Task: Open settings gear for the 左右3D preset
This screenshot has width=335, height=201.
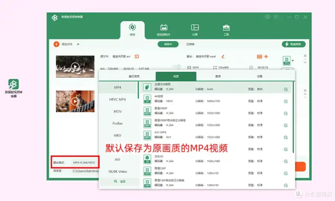Action: 286,161
